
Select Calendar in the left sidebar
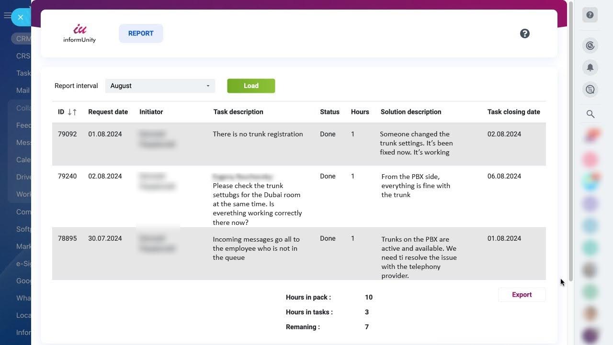[x=23, y=159]
